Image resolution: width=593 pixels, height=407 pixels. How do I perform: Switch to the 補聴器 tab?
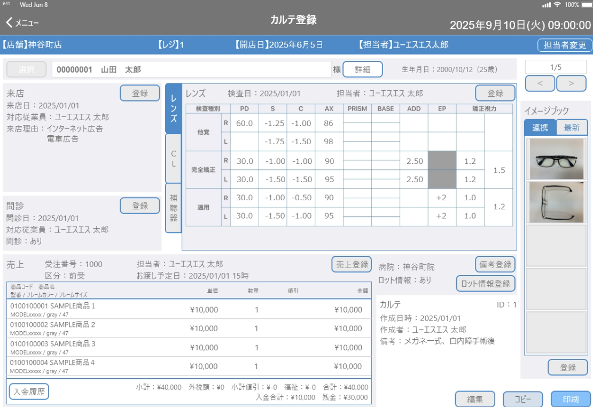(x=173, y=208)
